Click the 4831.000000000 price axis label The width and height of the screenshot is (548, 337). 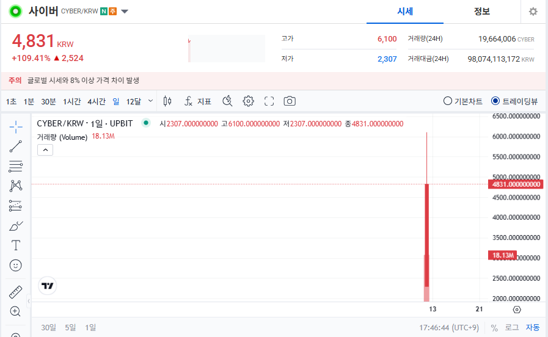516,184
